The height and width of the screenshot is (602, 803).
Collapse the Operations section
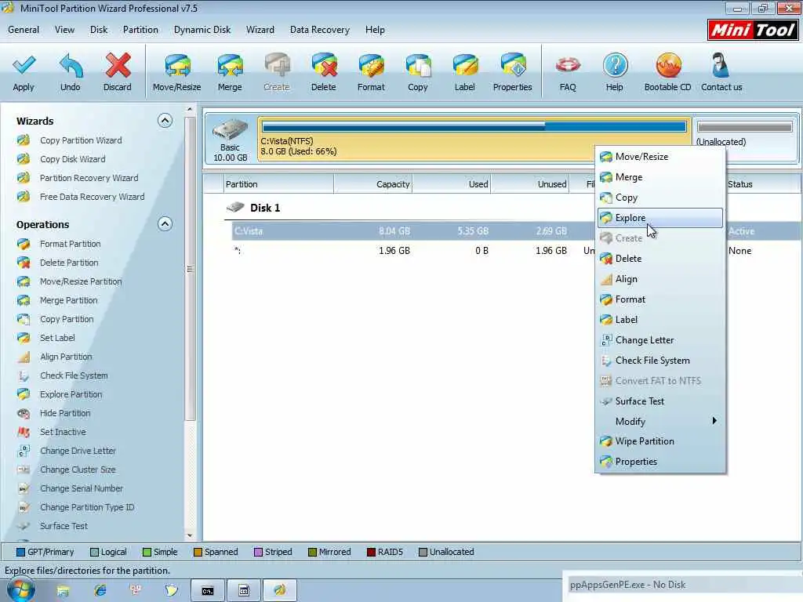(165, 224)
